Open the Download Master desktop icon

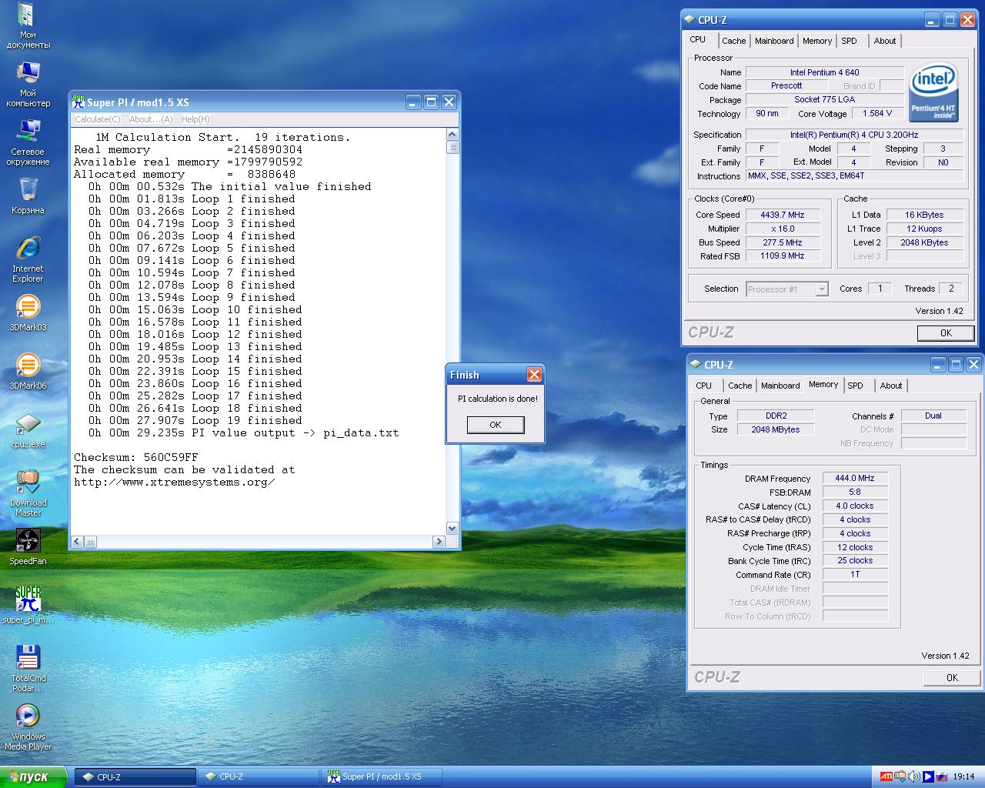click(28, 493)
